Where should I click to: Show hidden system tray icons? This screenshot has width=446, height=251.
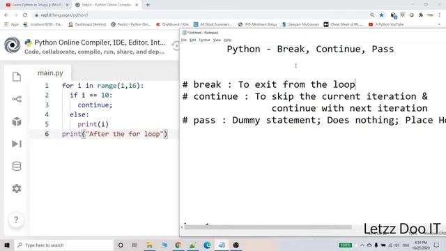pyautogui.click(x=362, y=245)
